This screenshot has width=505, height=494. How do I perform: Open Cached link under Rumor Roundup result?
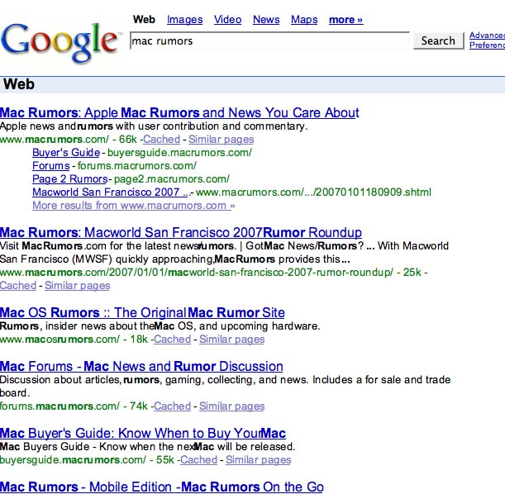point(18,286)
